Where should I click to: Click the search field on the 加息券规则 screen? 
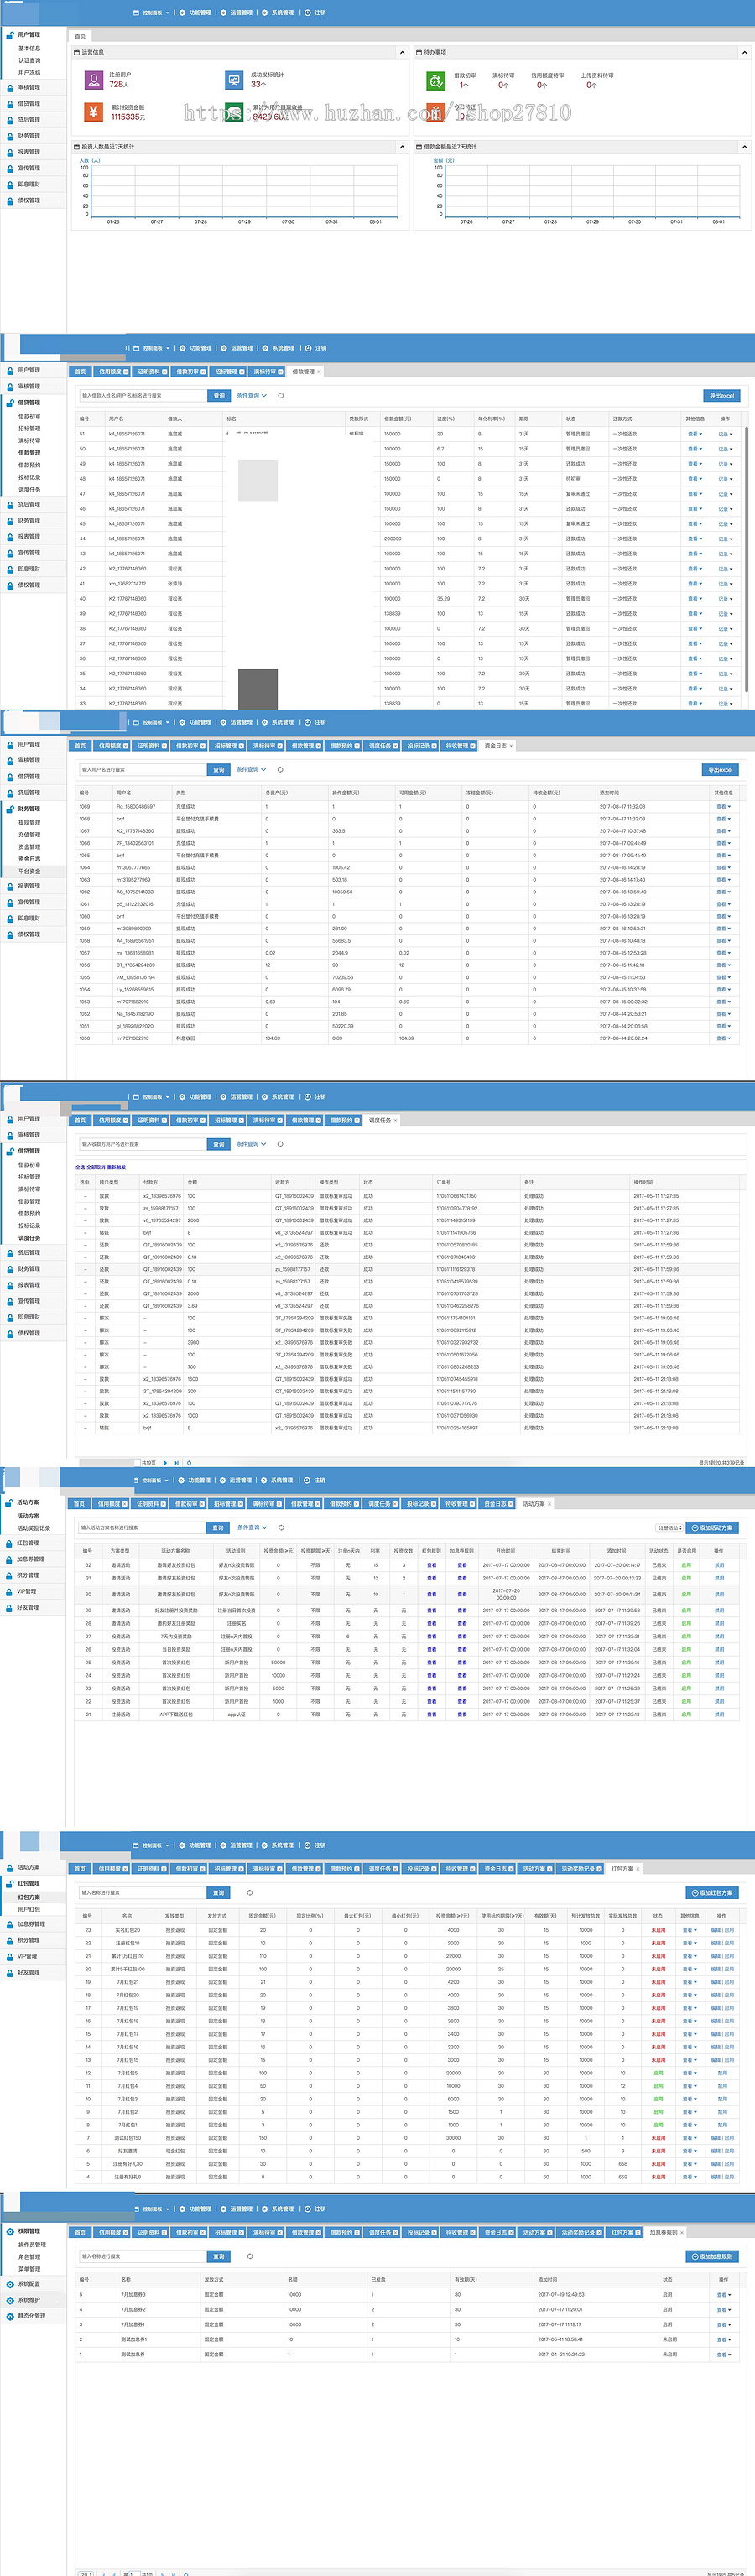[x=143, y=2257]
